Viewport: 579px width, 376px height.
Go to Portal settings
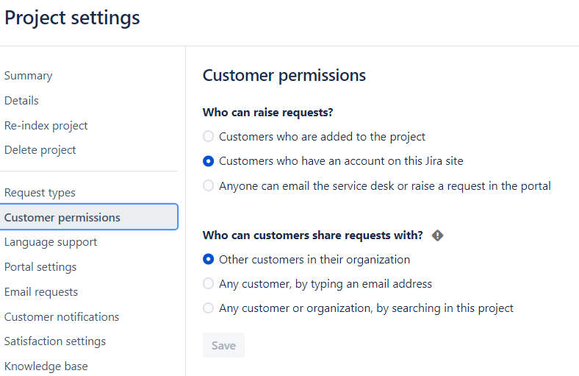40,266
